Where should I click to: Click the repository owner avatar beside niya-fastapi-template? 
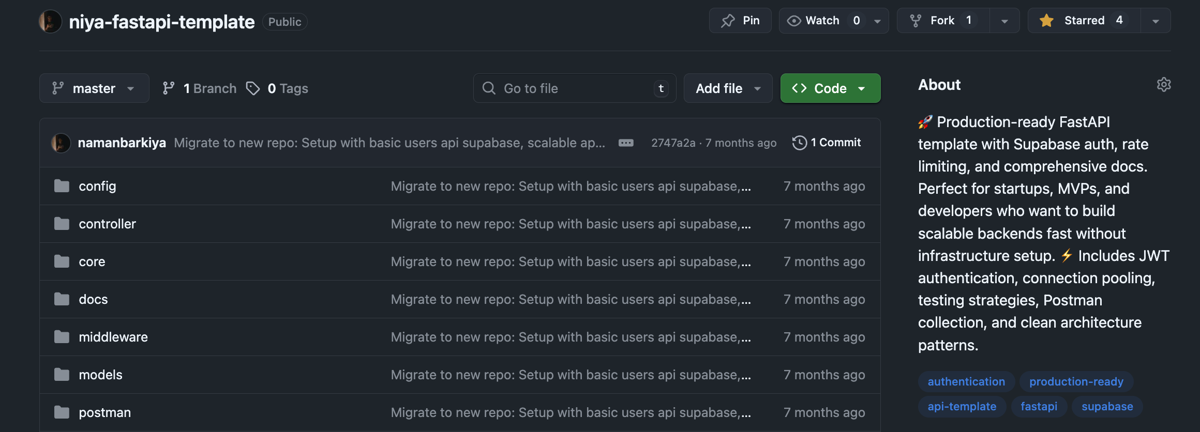point(50,22)
